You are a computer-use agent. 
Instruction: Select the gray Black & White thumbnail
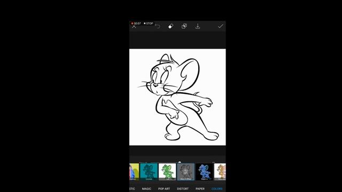tap(186, 172)
